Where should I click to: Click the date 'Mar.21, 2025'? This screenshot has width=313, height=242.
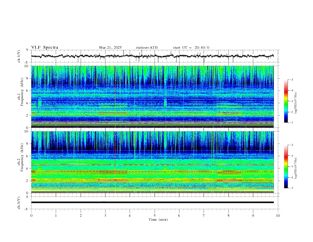coord(110,47)
